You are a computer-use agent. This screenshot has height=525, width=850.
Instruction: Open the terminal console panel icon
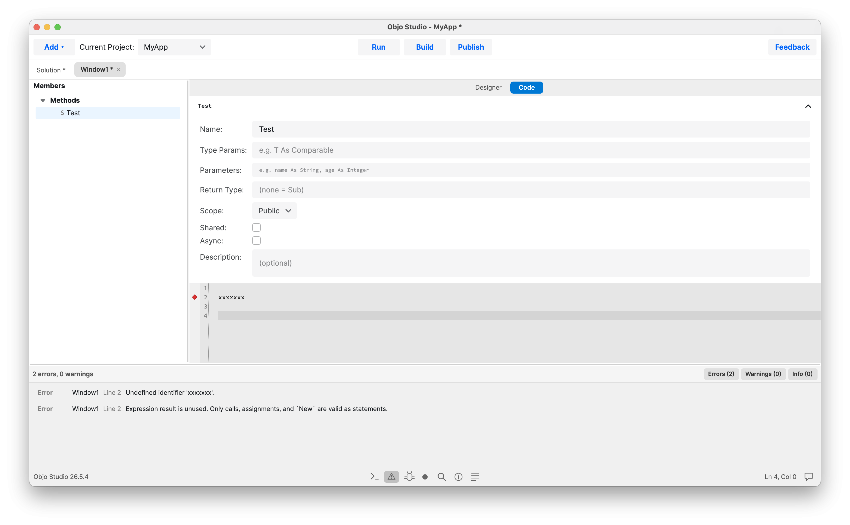click(x=374, y=477)
